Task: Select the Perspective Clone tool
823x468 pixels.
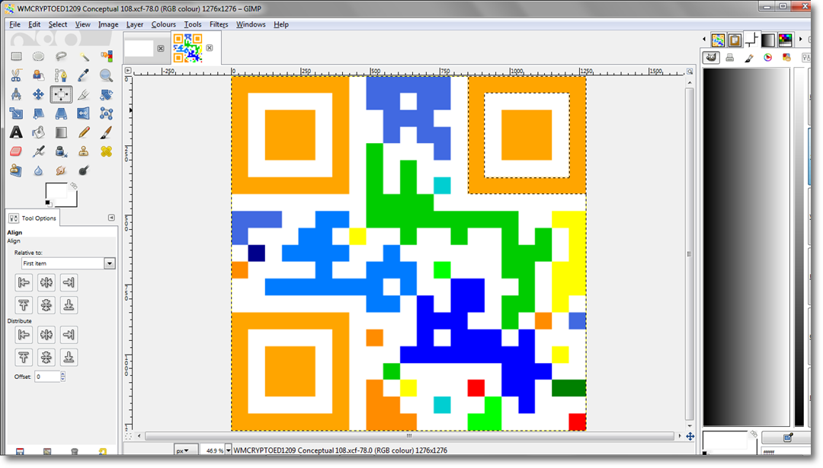Action: pyautogui.click(x=16, y=170)
